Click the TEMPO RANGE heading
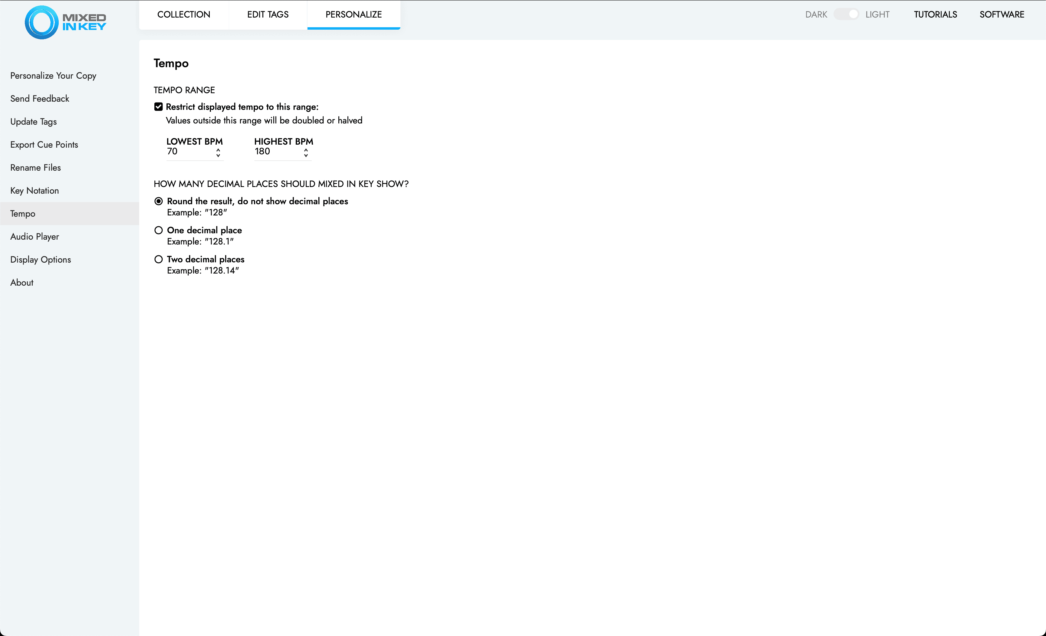The width and height of the screenshot is (1046, 636). [184, 90]
